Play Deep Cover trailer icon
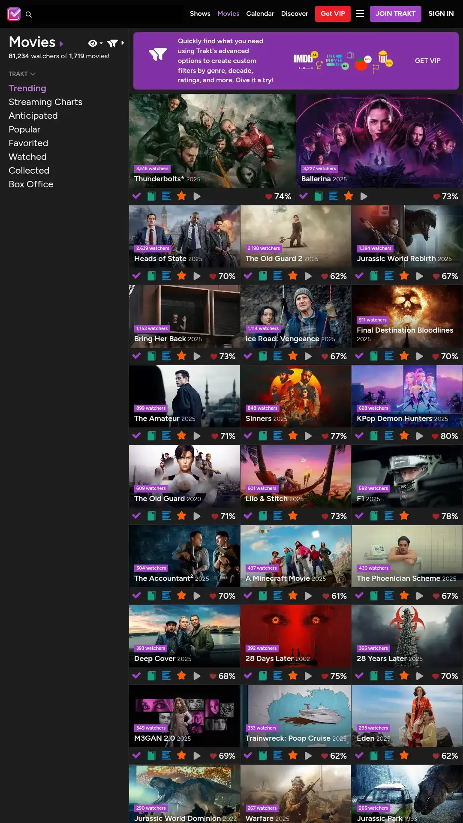This screenshot has width=463, height=823. point(197,676)
